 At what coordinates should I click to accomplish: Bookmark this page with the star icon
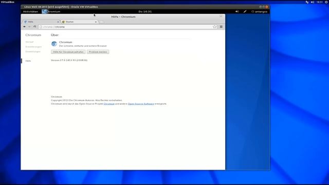click(x=214, y=27)
